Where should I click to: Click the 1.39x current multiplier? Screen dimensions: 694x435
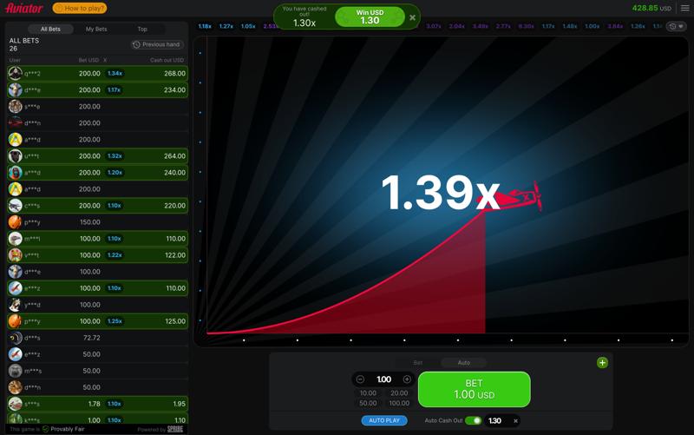pyautogui.click(x=441, y=192)
